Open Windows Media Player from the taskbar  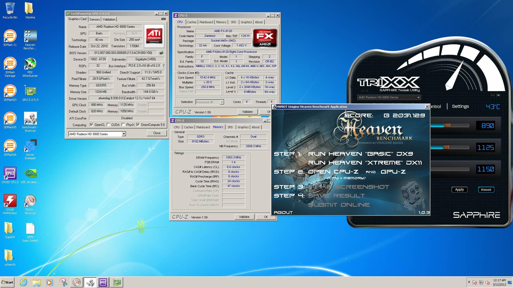click(49, 282)
